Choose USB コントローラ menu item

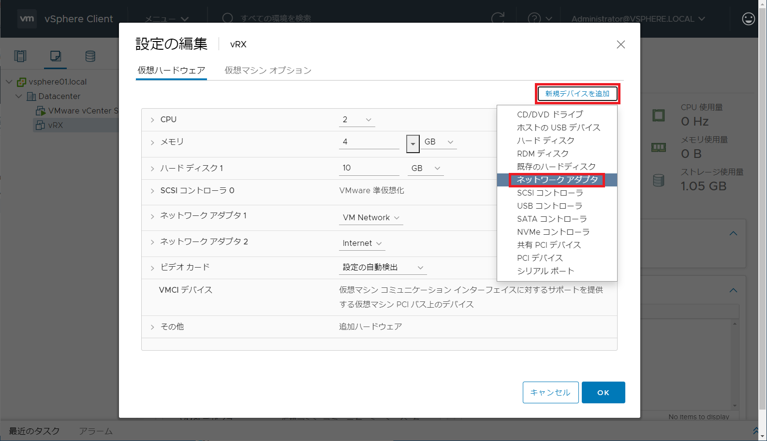557,206
